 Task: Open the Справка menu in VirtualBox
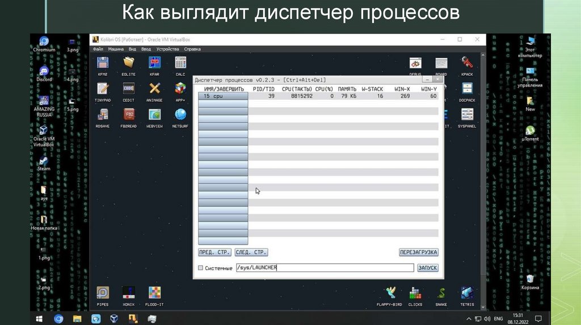192,49
